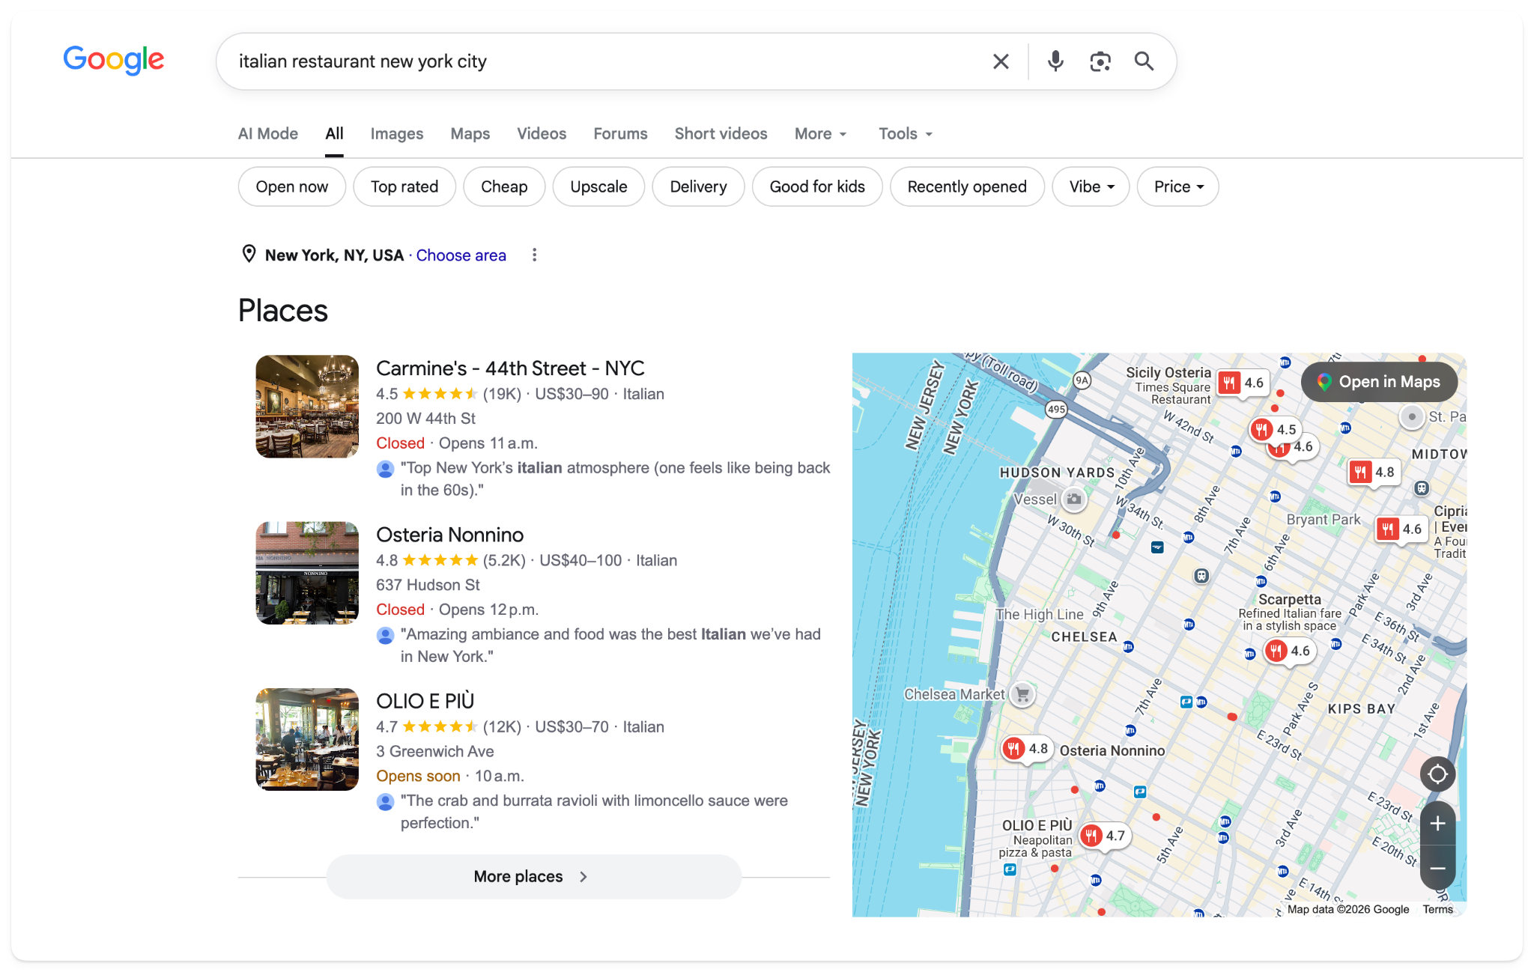Open the More search categories dropdown
Image resolution: width=1534 pixels, height=972 pixels.
coord(821,134)
